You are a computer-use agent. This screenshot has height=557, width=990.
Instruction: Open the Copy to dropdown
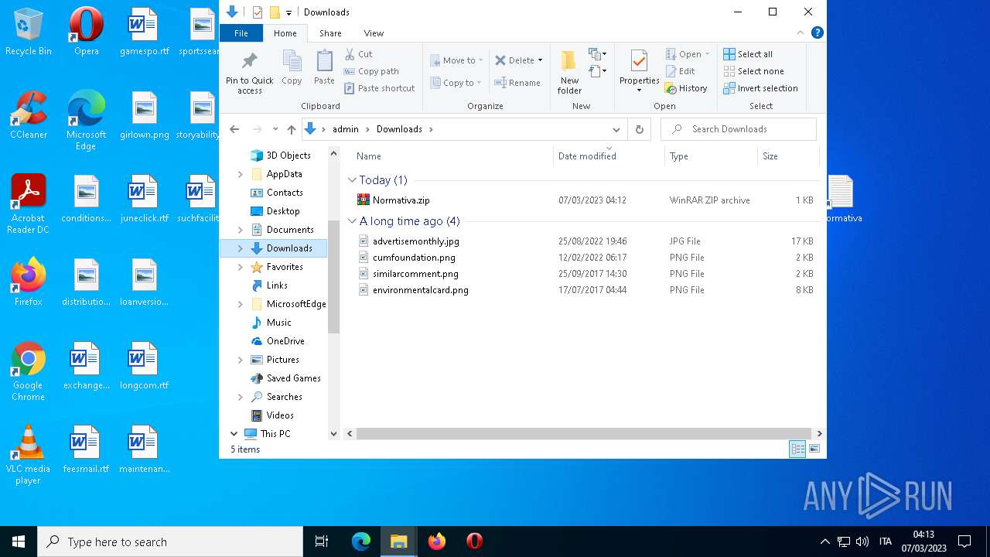point(456,83)
